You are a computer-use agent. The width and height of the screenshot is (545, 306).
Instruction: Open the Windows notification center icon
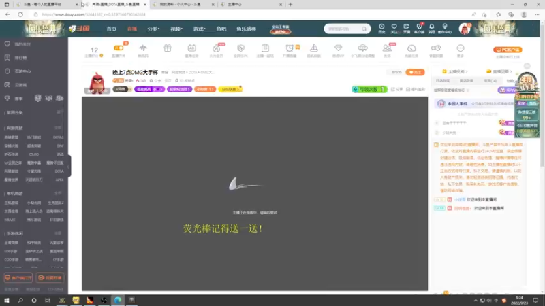click(x=535, y=300)
